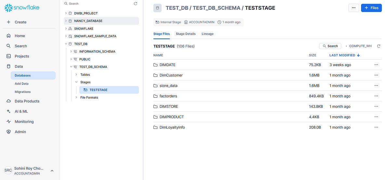
Task: Open the user account menu chevron
Action: coord(52,171)
